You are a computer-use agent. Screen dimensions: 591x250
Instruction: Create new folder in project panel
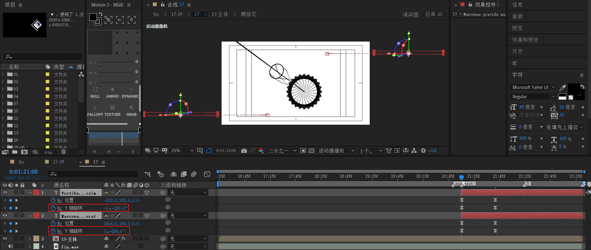coord(15,152)
